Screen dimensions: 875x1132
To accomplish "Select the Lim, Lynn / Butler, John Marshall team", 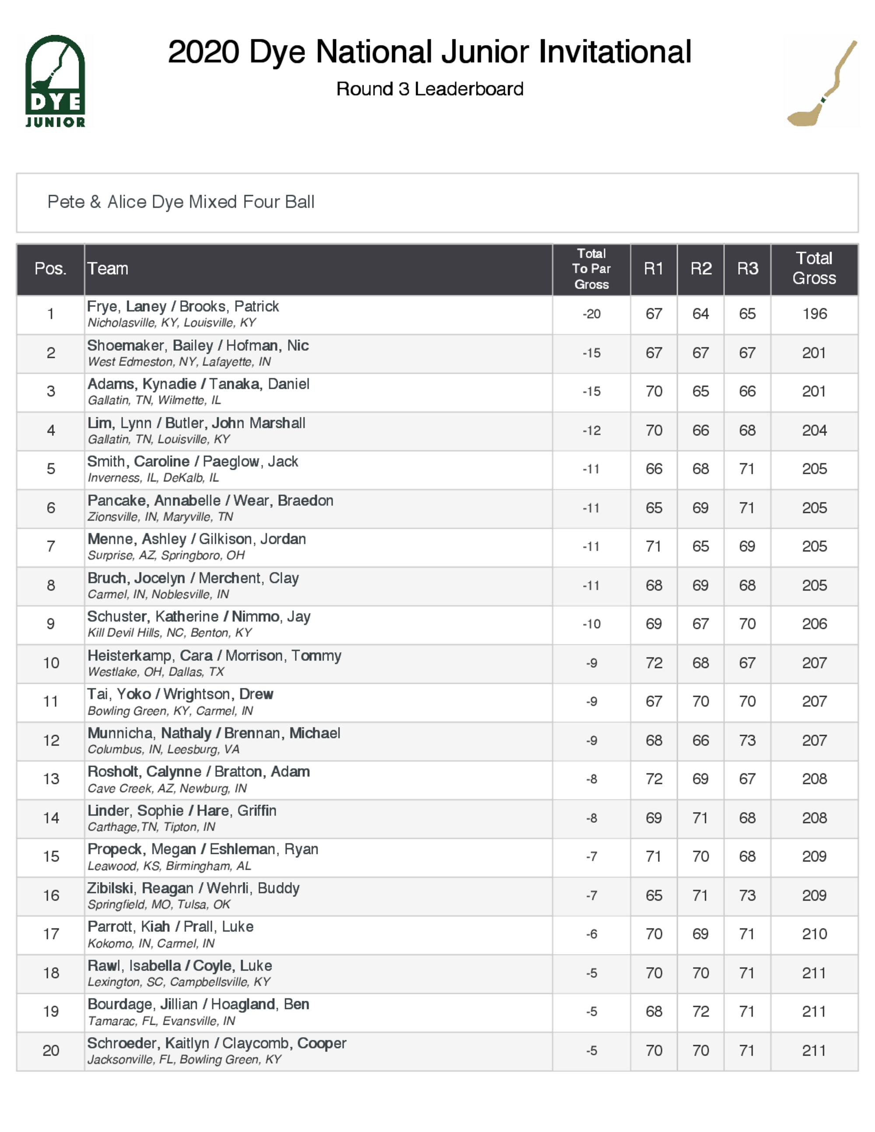I will pos(196,423).
